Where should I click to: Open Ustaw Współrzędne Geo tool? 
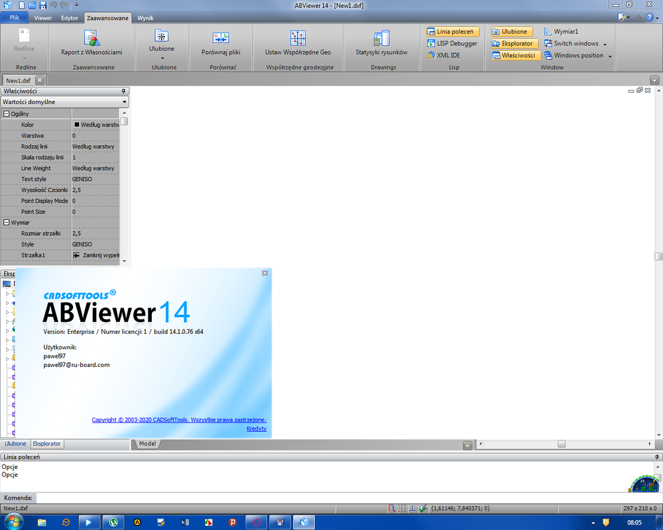point(298,43)
